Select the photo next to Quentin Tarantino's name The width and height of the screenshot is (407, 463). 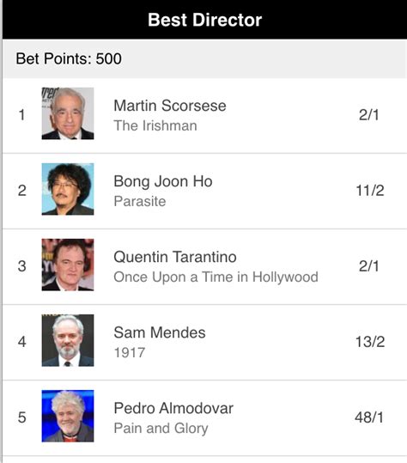click(x=68, y=265)
